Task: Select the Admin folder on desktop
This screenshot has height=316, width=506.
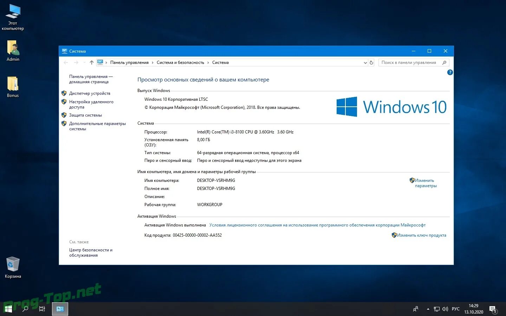Action: pyautogui.click(x=13, y=51)
